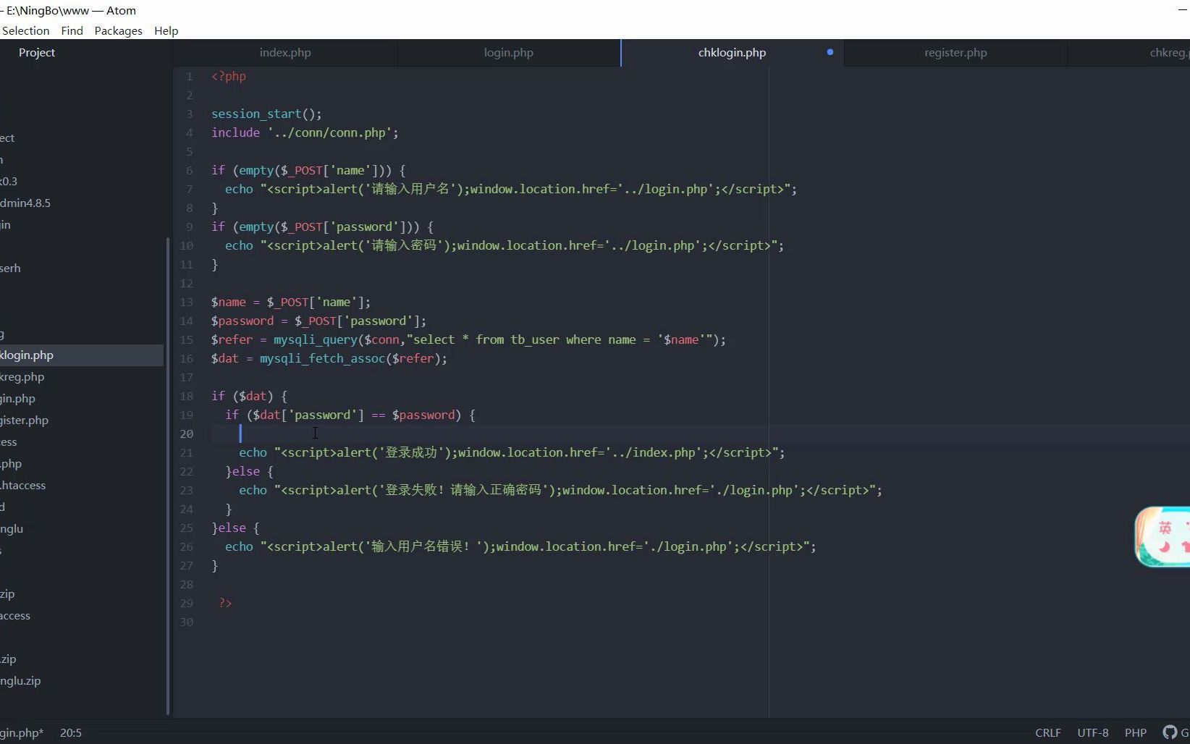1190x744 pixels.
Task: Click the active filename in the status bar
Action: pyautogui.click(x=22, y=732)
